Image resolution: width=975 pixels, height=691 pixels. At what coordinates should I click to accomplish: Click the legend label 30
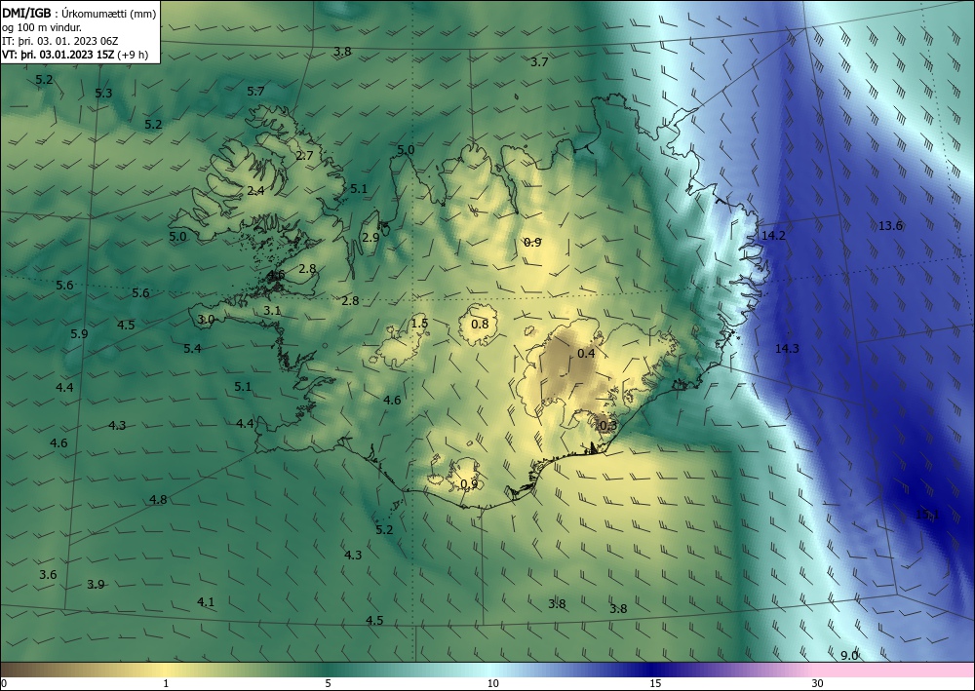818,684
